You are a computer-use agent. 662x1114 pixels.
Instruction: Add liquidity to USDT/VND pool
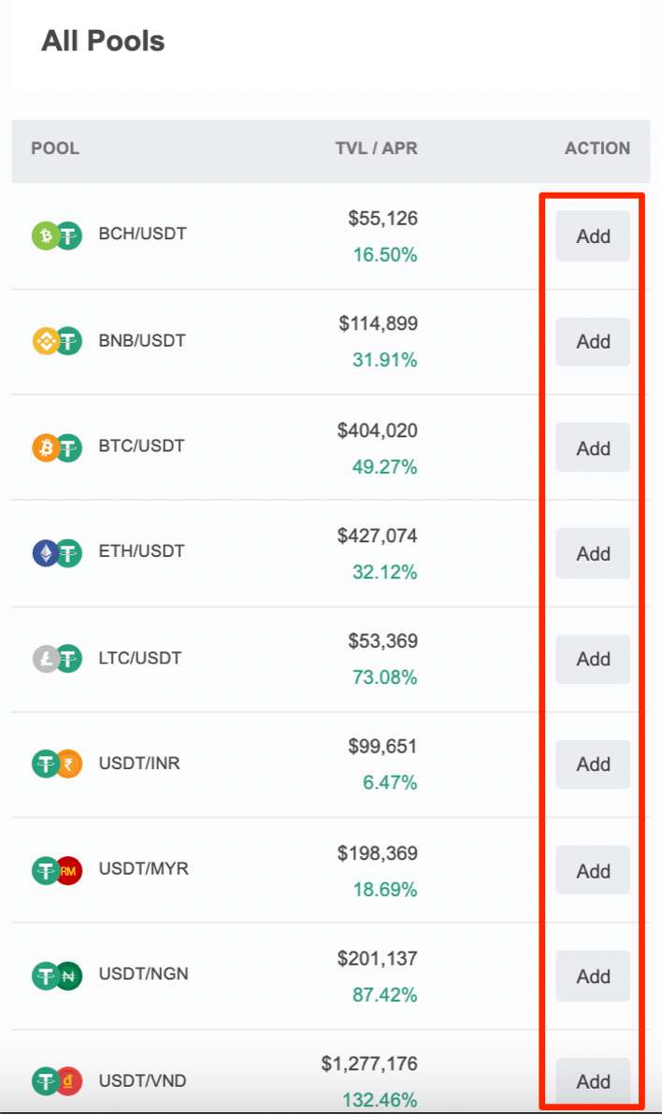593,1081
